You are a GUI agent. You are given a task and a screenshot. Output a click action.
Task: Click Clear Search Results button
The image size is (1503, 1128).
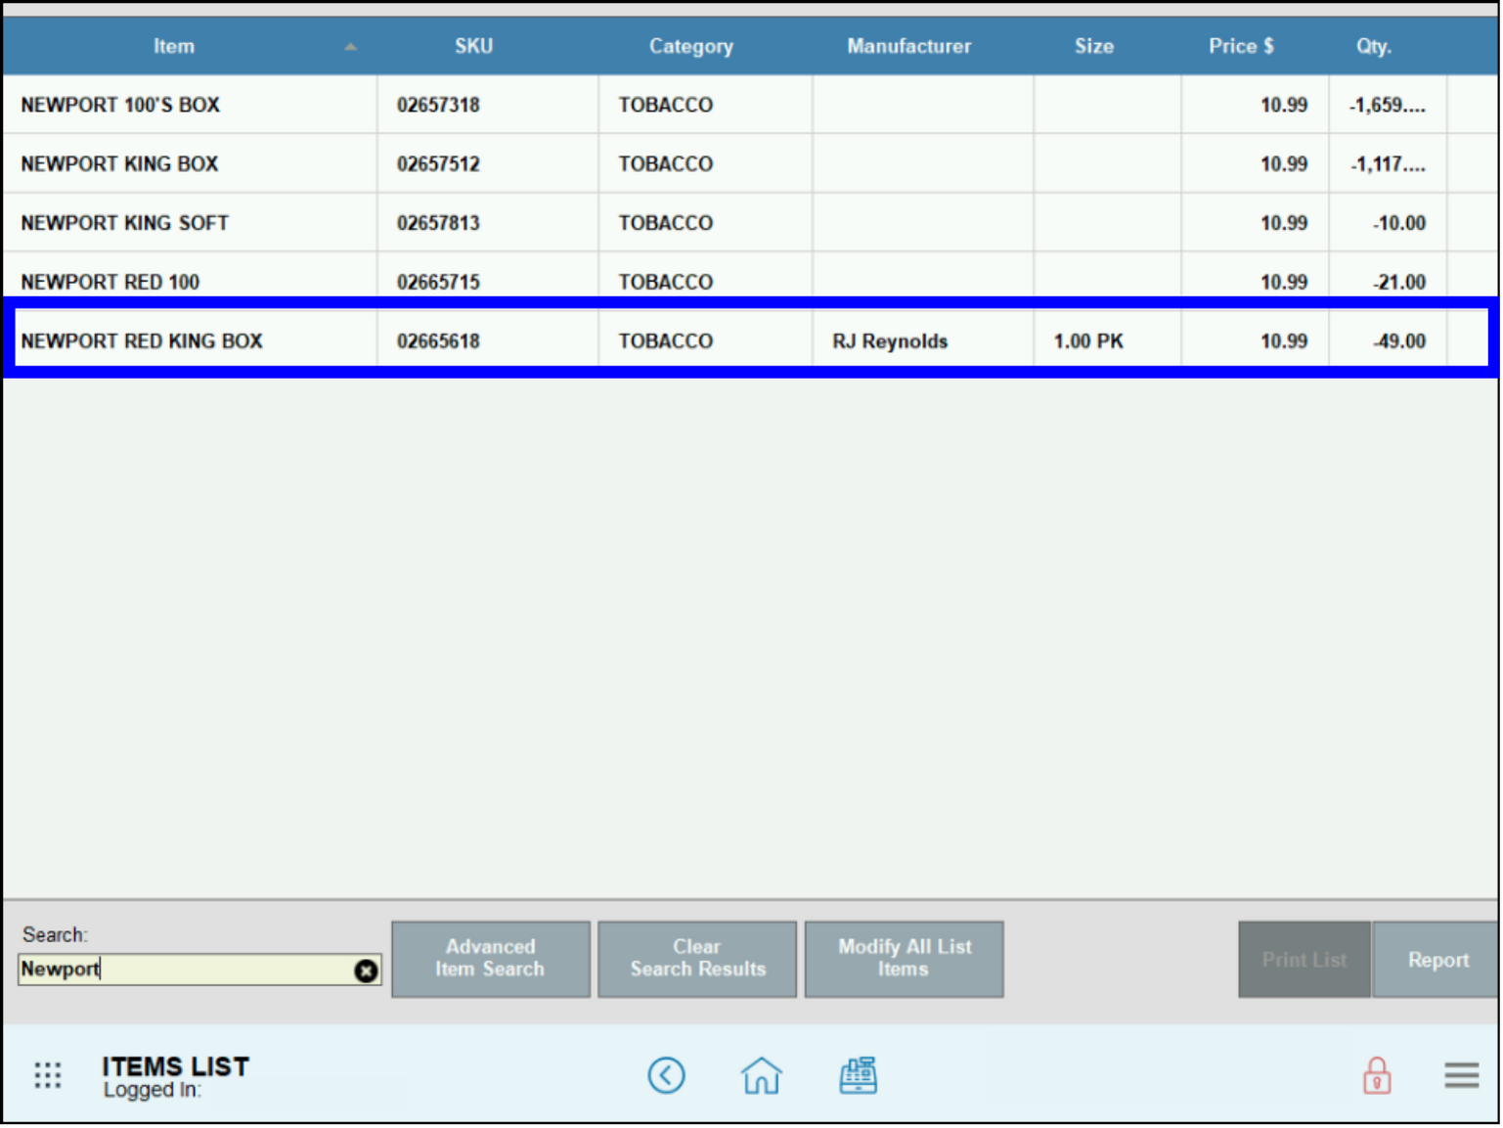click(697, 959)
